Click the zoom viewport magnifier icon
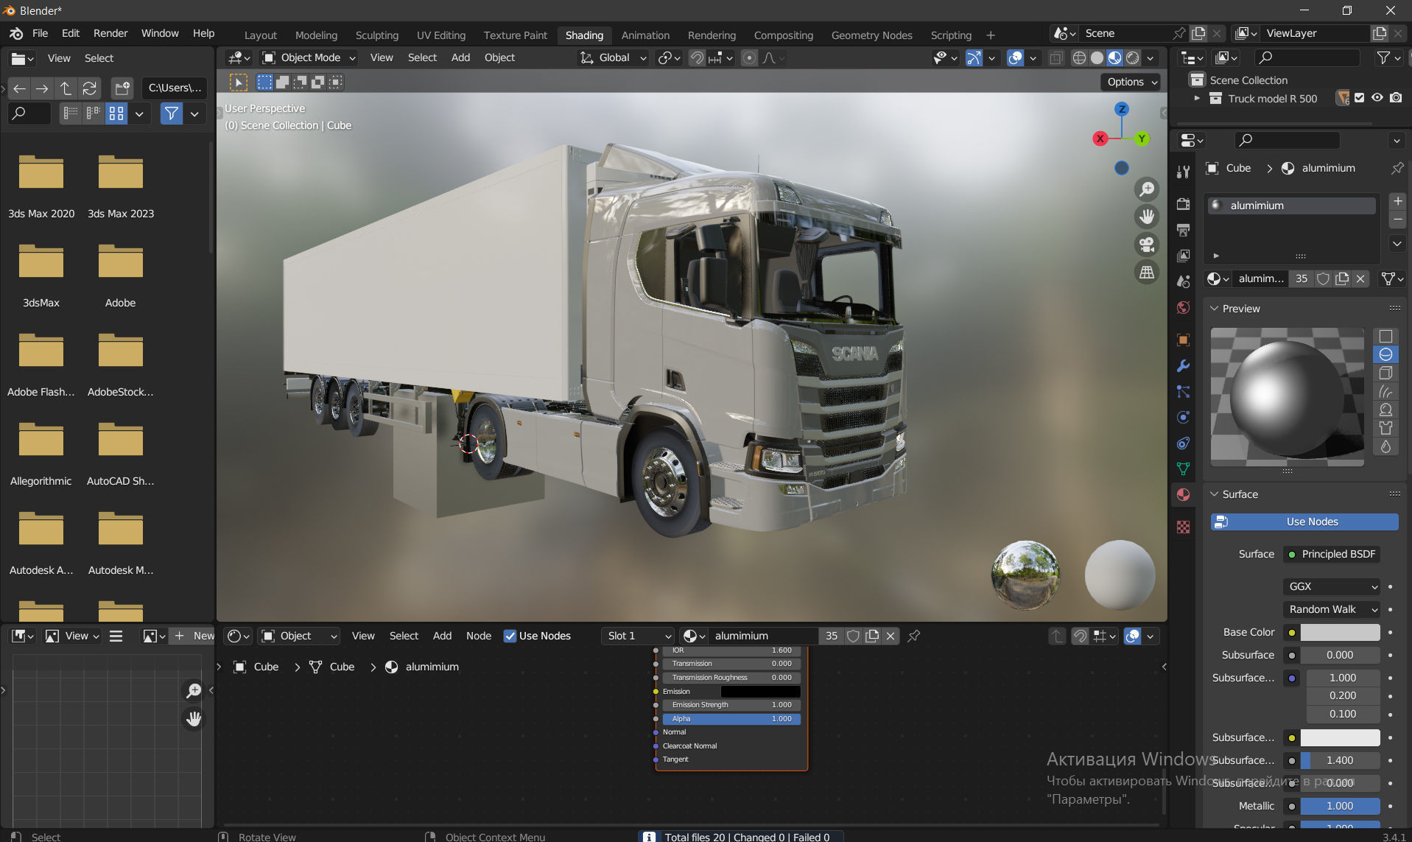The image size is (1412, 842). pos(1147,189)
